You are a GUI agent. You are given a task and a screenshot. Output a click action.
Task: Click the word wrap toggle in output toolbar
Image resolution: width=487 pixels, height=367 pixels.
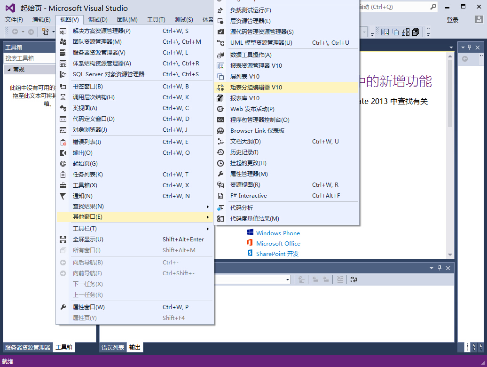[354, 279]
